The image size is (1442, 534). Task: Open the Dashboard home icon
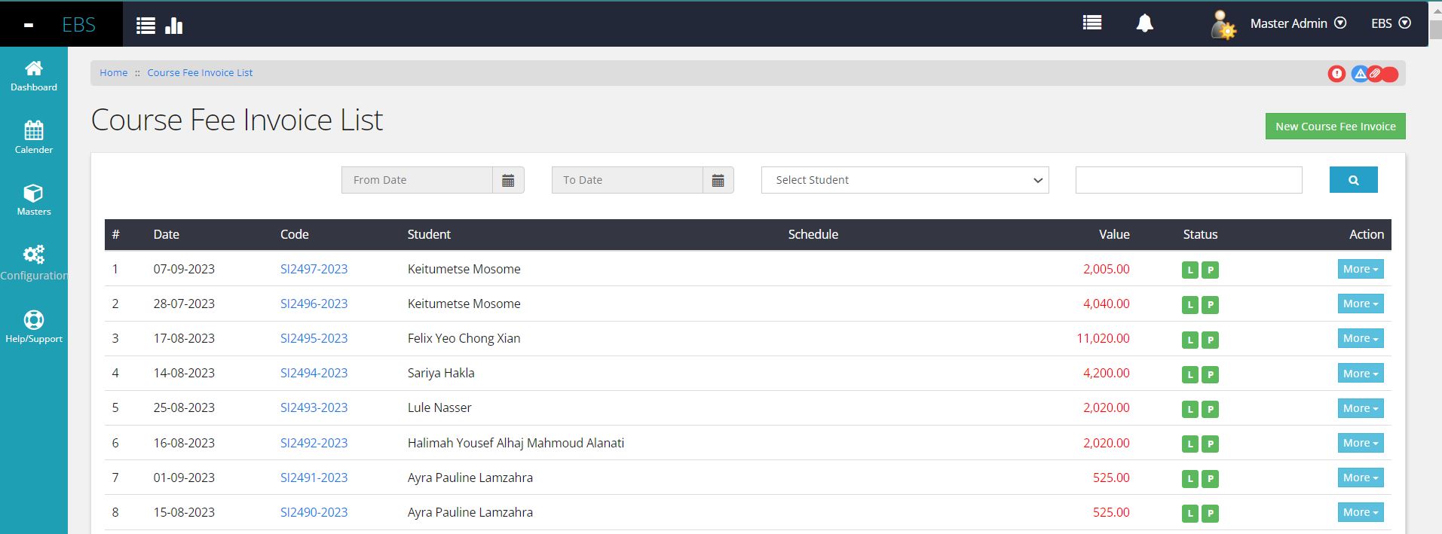[34, 69]
